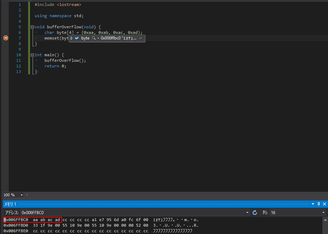Click line number 6 in the gutter
Screen dimensions: 328x234
[20, 32]
